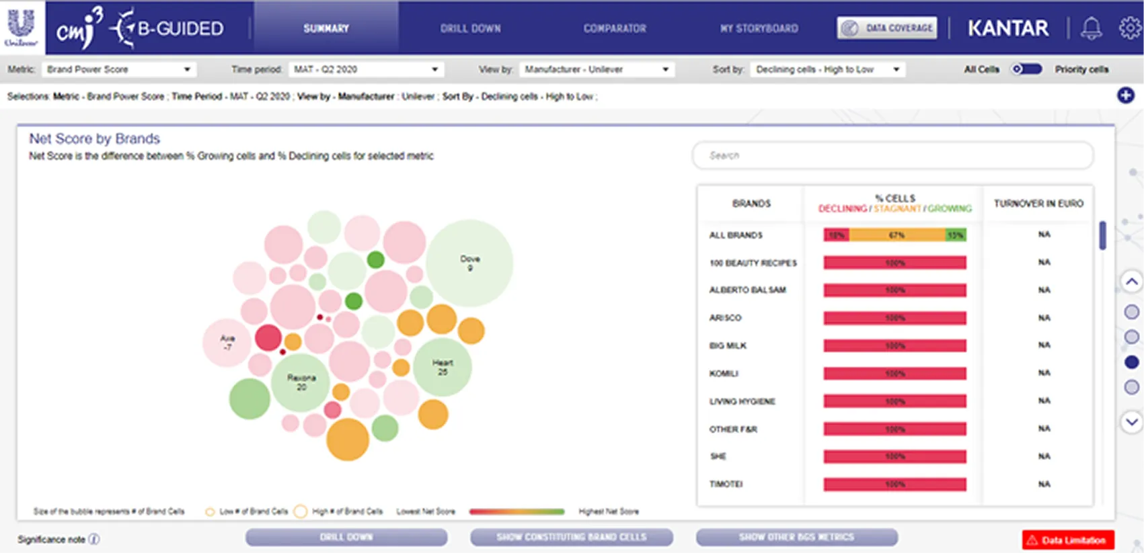Click the Axe bubble in chart
Screen dimensions: 1144x553
click(227, 343)
